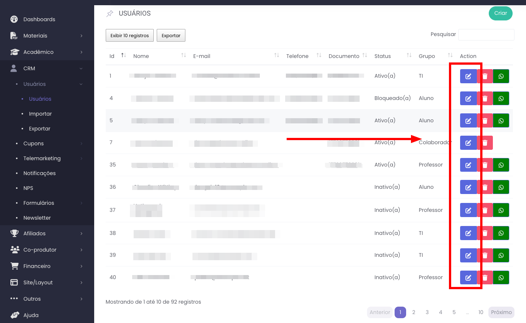Toggle sorting on the Status column
Viewport: 526px width, 323px height.
(x=409, y=55)
